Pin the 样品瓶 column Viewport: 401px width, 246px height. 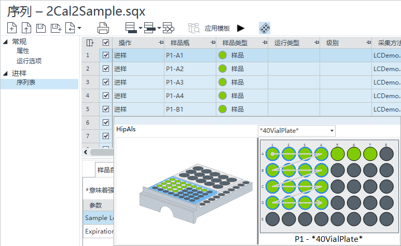click(213, 43)
